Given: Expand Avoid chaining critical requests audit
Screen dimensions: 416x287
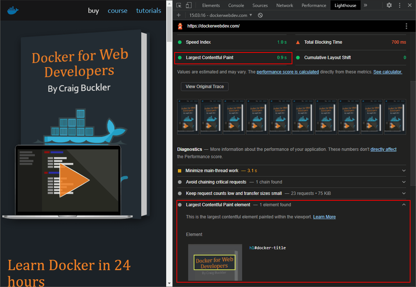Looking at the screenshot, I should tap(404, 182).
